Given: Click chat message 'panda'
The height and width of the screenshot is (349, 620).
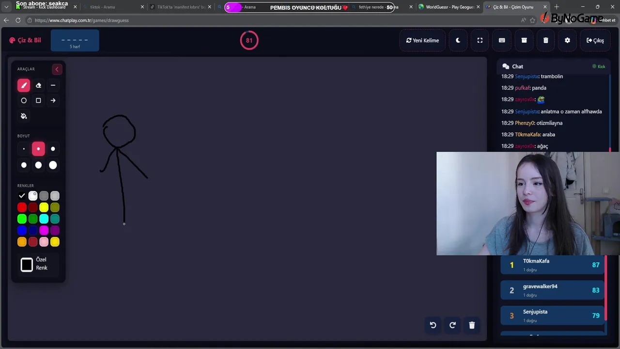Looking at the screenshot, I should [x=539, y=88].
